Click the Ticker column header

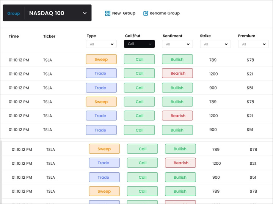coord(49,36)
